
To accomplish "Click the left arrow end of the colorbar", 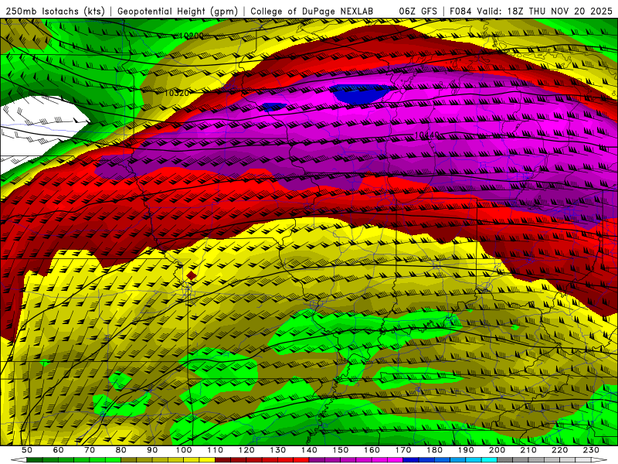I will pyautogui.click(x=19, y=459).
